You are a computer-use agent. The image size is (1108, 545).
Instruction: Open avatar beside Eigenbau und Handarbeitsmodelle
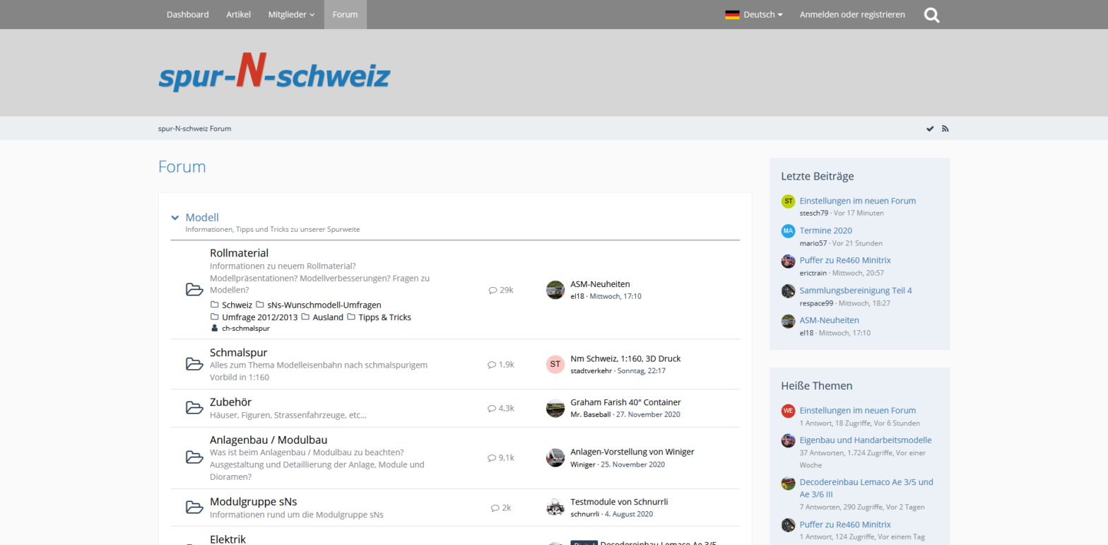point(788,440)
